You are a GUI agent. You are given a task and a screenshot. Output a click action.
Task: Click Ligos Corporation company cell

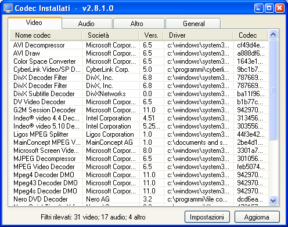110,134
